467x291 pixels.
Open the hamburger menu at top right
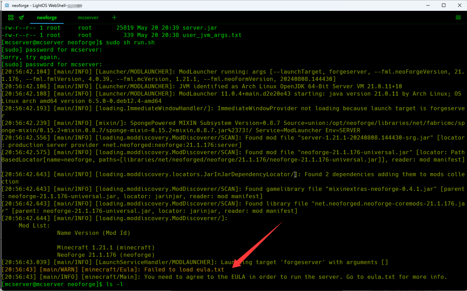point(458,17)
